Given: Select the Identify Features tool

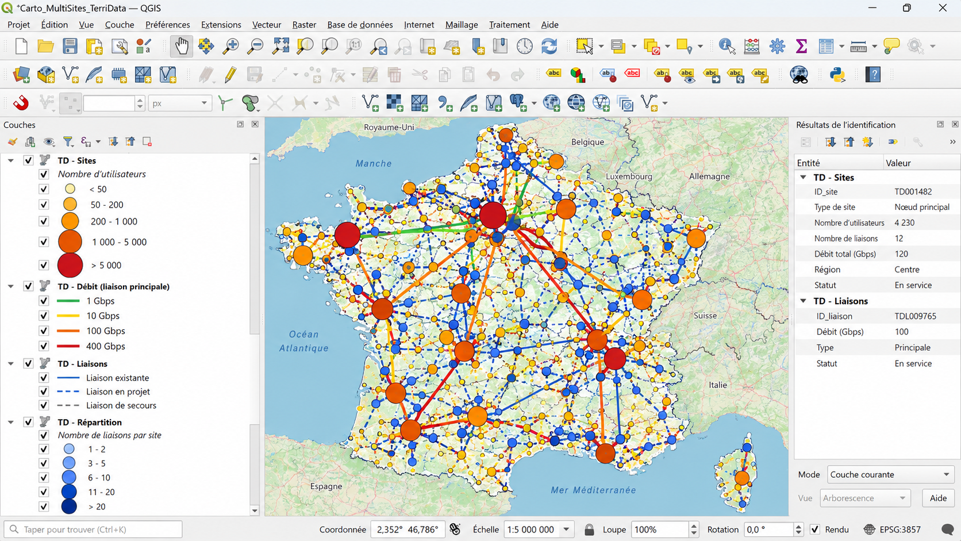Looking at the screenshot, I should point(726,46).
